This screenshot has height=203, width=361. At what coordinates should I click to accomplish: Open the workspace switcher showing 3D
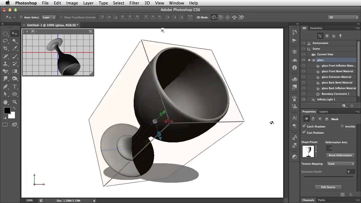[343, 17]
